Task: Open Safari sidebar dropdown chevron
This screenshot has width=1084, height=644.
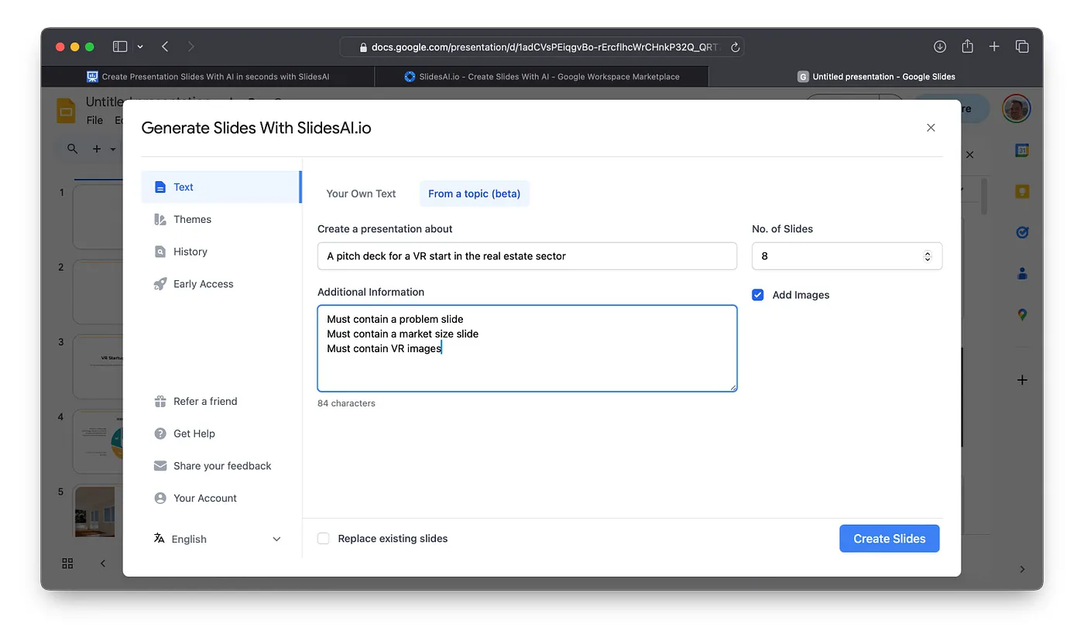Action: coord(140,47)
